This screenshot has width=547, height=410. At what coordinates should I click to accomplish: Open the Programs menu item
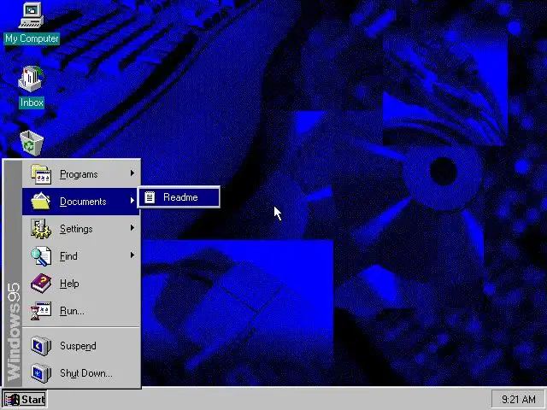pyautogui.click(x=81, y=174)
